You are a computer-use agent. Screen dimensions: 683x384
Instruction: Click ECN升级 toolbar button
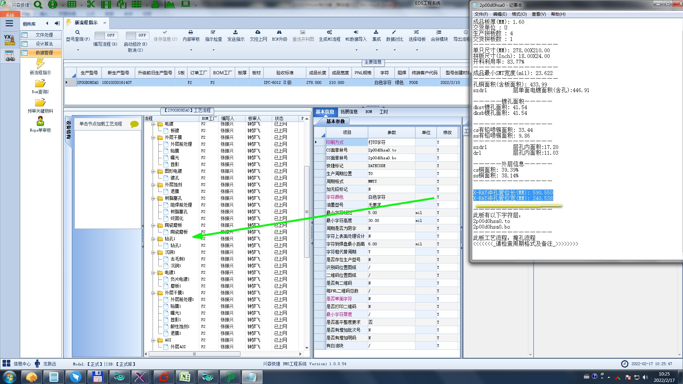pos(279,36)
